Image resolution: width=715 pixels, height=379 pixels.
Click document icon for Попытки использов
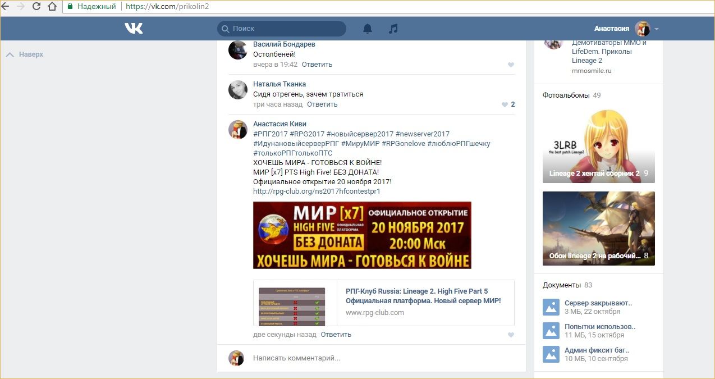pos(551,331)
